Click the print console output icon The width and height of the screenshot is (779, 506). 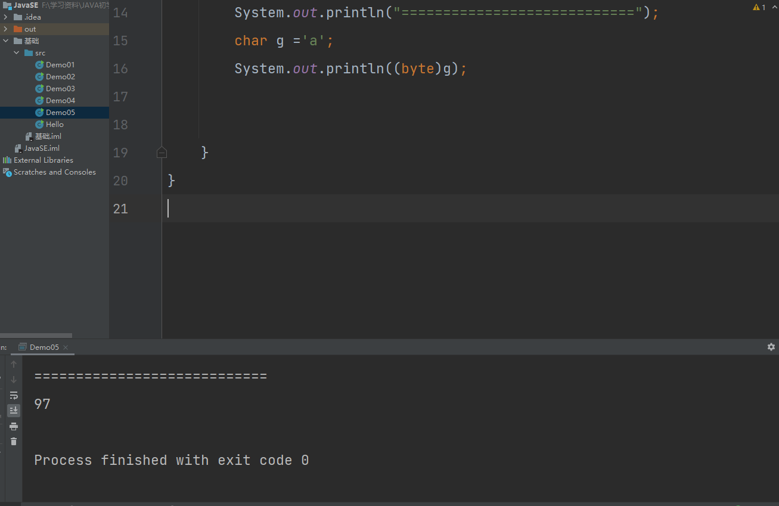pos(14,426)
